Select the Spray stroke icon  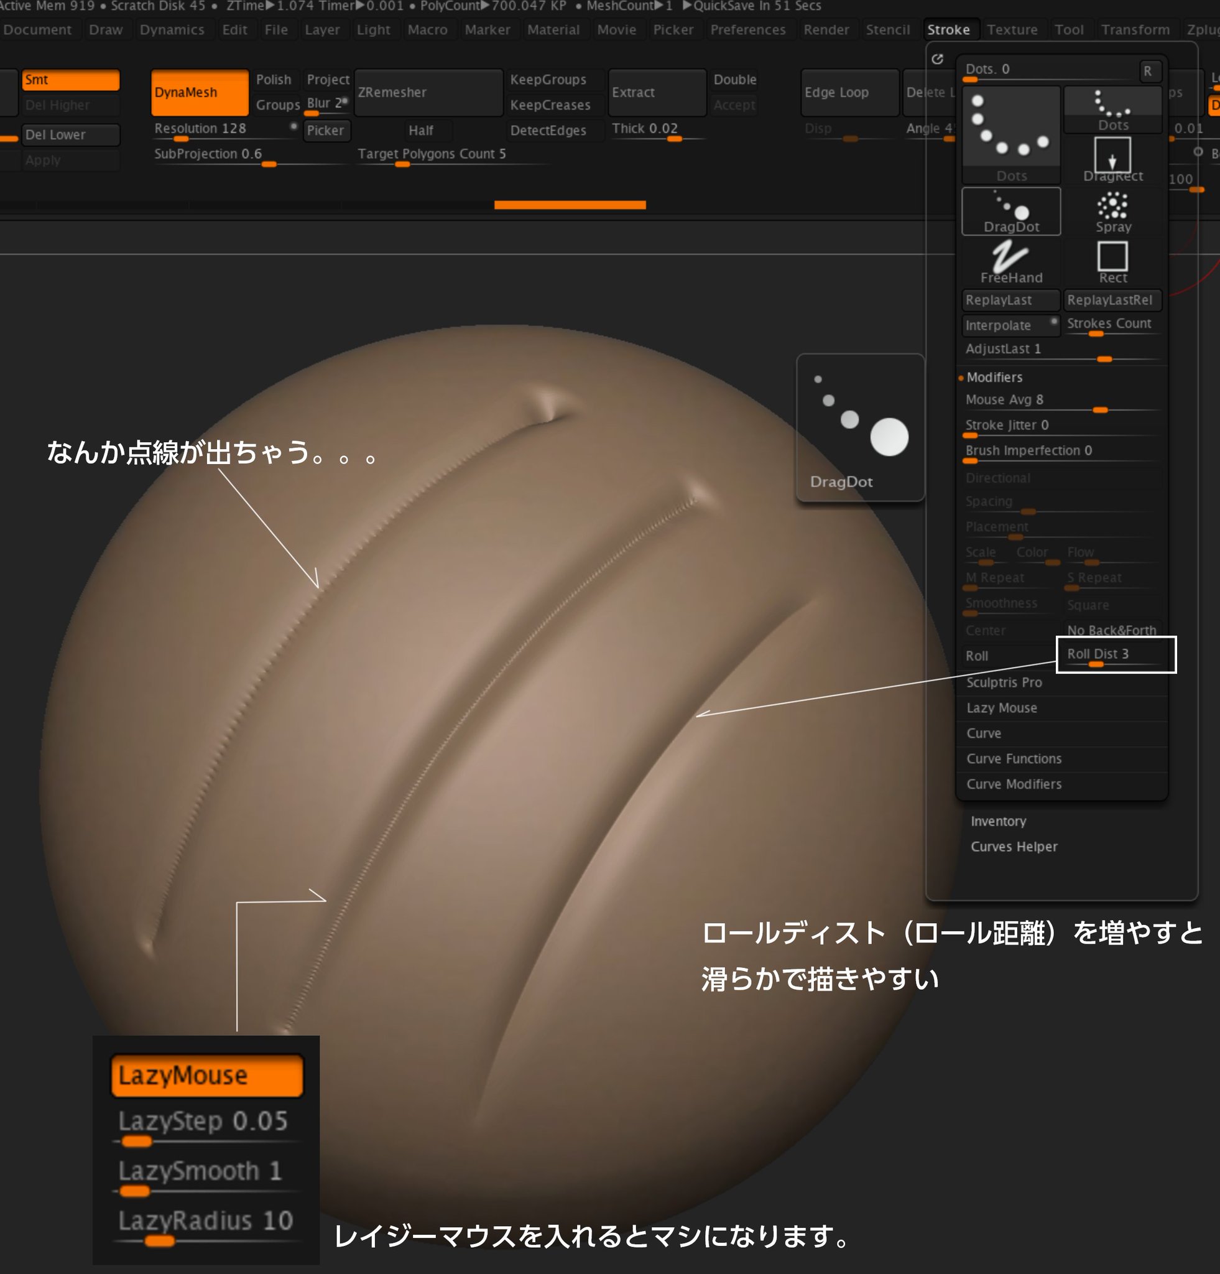tap(1113, 212)
